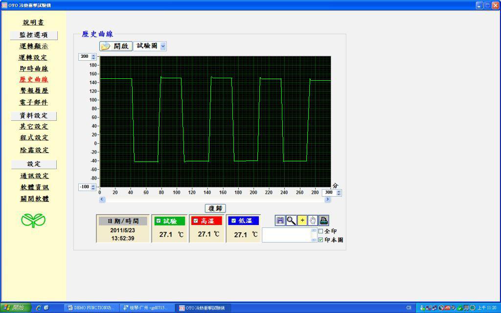Go to 警報履歷 in the sidebar
The height and width of the screenshot is (313, 501).
click(34, 90)
